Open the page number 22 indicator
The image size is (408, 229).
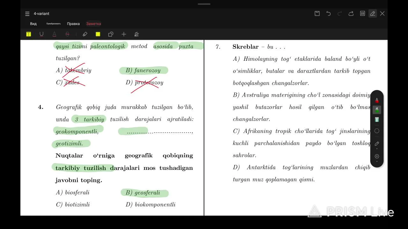coord(362,13)
